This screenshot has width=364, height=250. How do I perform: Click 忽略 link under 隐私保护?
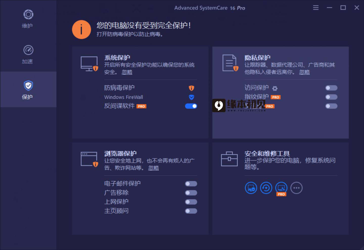coord(304,72)
